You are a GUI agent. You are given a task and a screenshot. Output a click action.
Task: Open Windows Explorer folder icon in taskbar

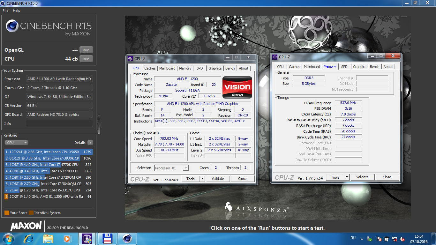tap(48, 238)
